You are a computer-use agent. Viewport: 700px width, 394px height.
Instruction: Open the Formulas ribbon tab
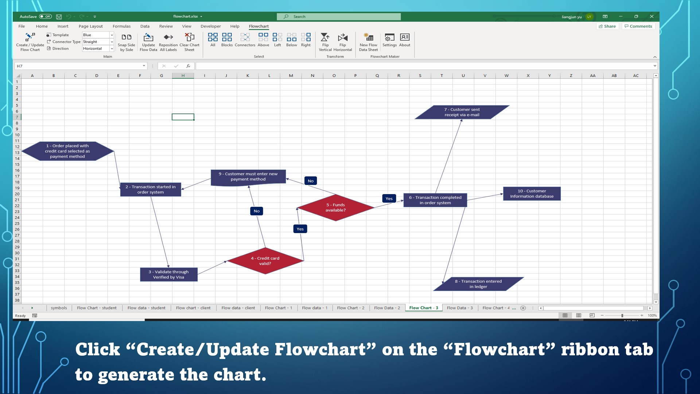coord(121,26)
